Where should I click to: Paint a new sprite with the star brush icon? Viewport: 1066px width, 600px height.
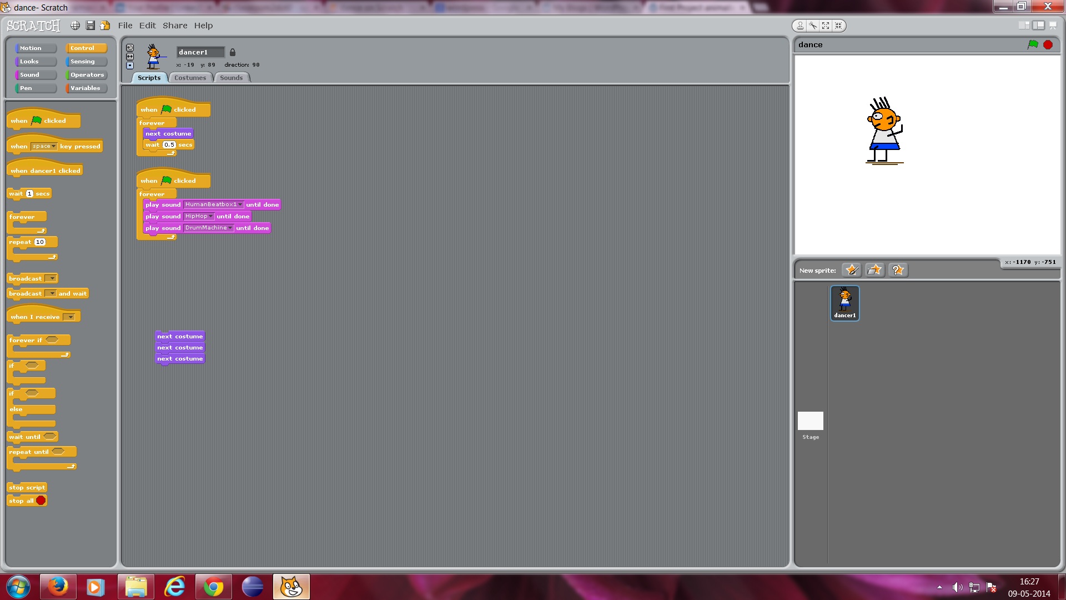(x=851, y=270)
